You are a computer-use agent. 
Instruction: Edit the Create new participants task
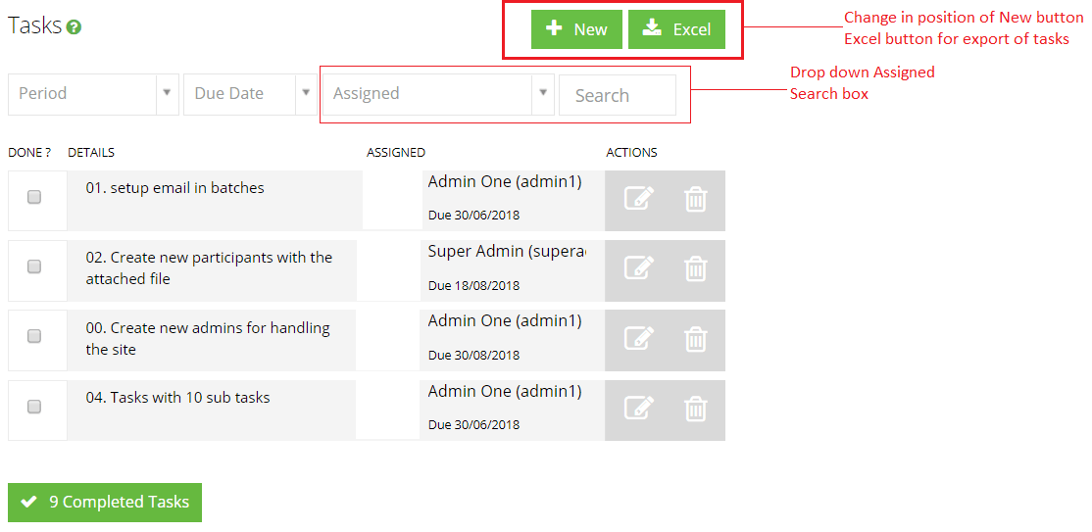pos(639,268)
